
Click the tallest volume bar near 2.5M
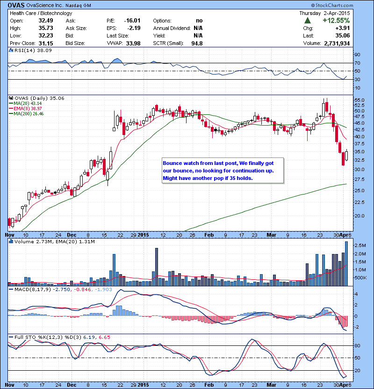tap(346, 264)
